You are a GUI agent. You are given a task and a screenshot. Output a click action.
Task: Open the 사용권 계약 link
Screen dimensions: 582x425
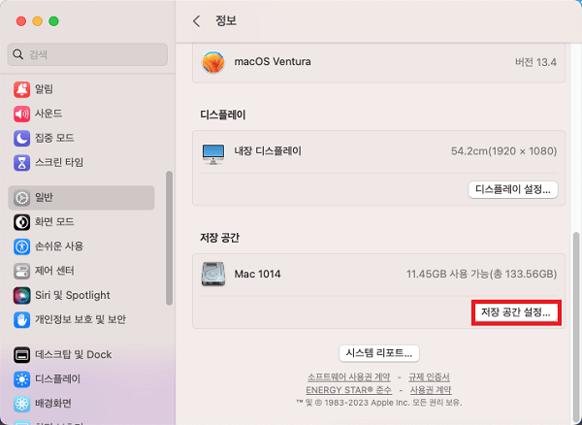[x=431, y=390]
